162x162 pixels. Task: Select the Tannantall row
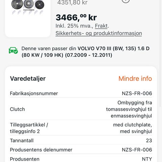pos(81,140)
